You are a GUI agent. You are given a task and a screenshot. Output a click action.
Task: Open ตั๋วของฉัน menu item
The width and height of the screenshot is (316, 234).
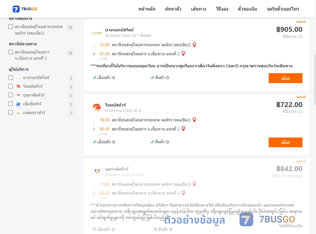click(x=247, y=9)
